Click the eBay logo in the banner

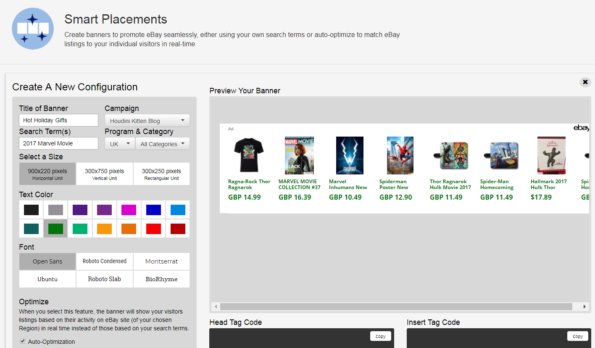[x=582, y=128]
